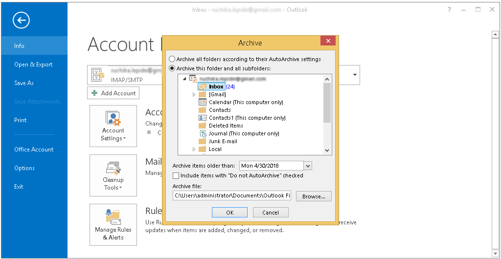Go back using the circular back arrow
Image resolution: width=501 pixels, height=259 pixels.
pos(21,21)
